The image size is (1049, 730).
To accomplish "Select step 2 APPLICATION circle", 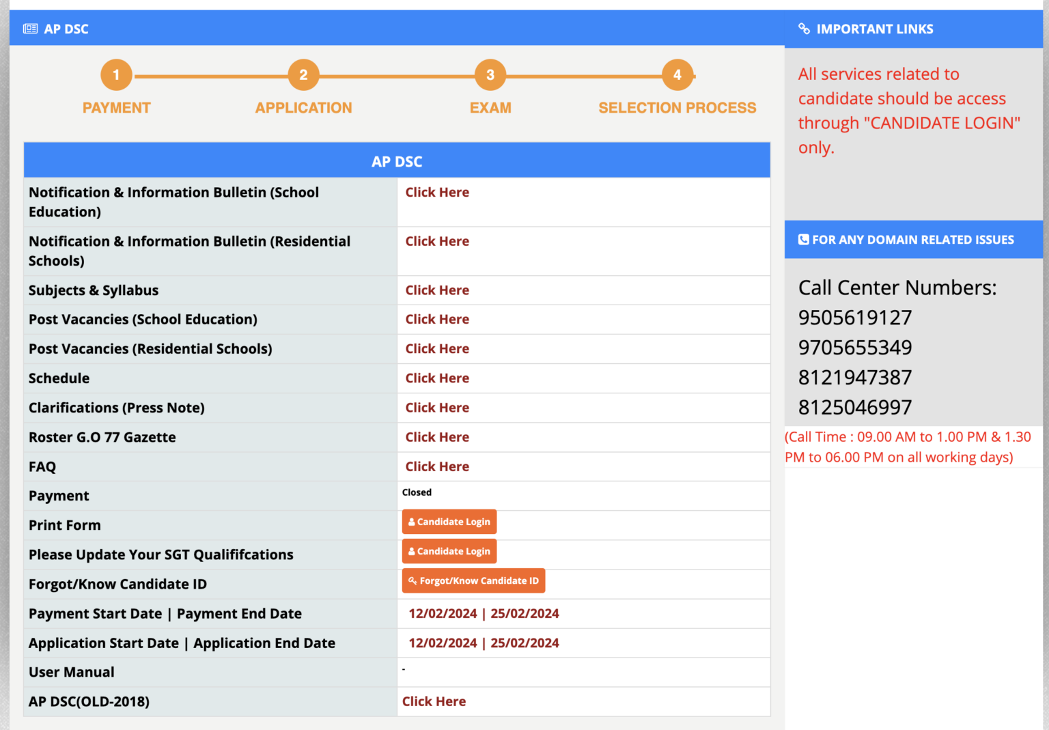I will coord(303,75).
